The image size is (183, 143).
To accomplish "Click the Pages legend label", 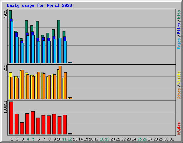I will coord(179,44).
